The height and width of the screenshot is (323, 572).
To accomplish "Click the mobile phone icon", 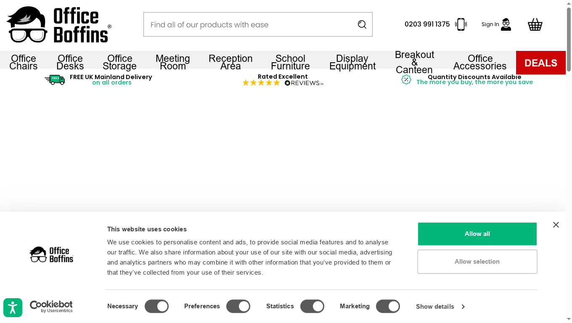I will 461,24.
